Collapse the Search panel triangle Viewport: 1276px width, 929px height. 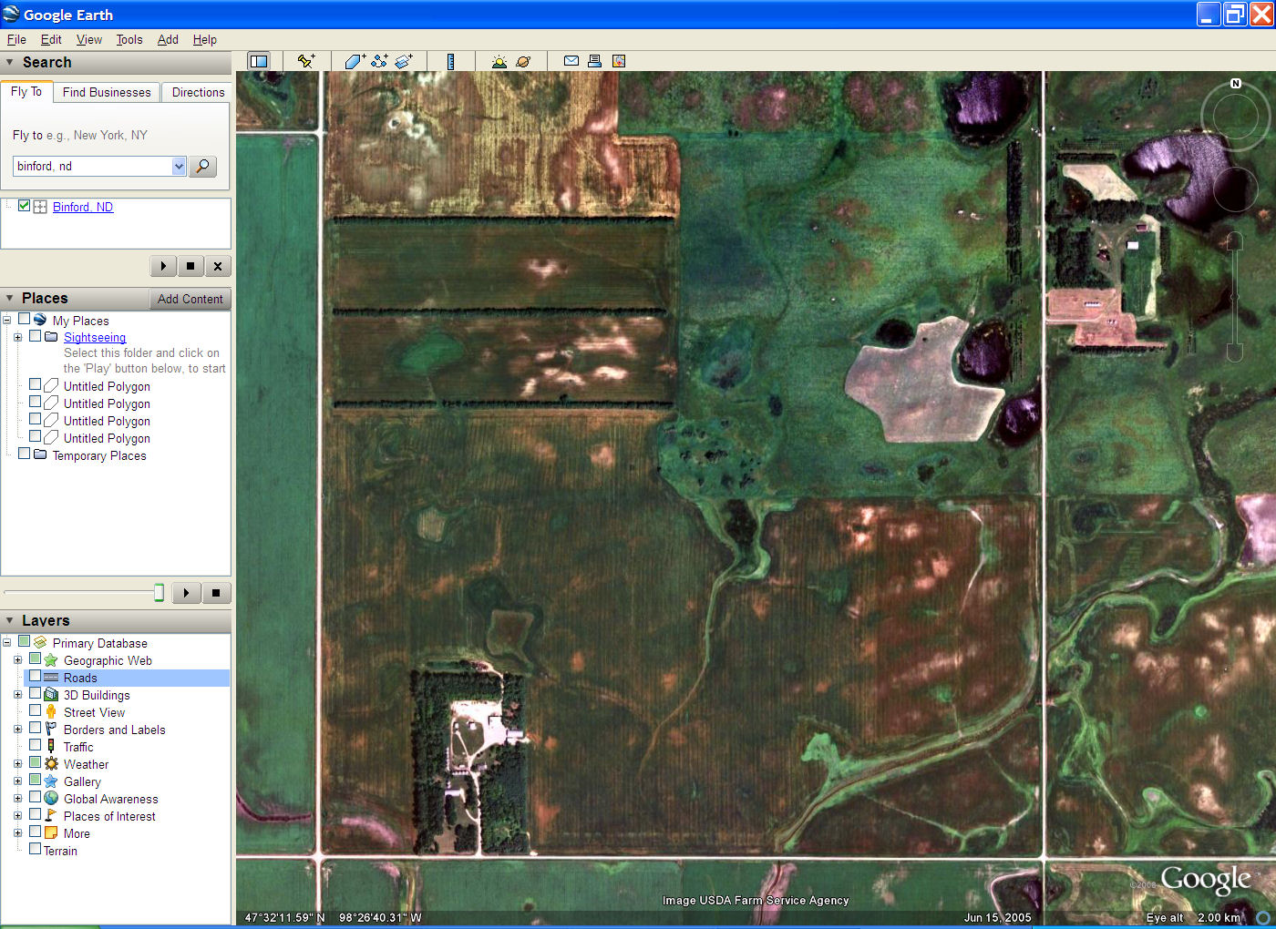click(x=10, y=63)
